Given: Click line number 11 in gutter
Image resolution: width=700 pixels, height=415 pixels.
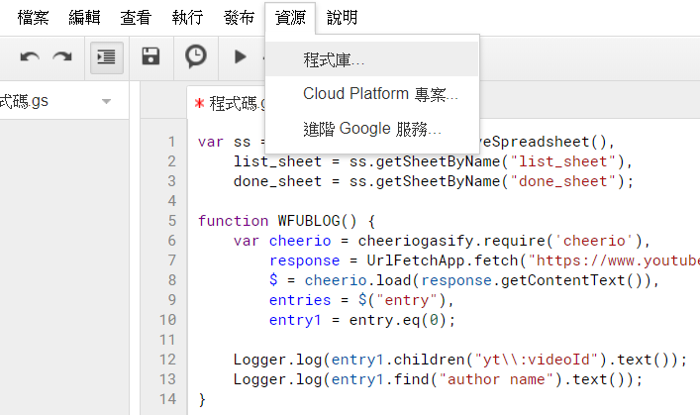Looking at the screenshot, I should 168,340.
